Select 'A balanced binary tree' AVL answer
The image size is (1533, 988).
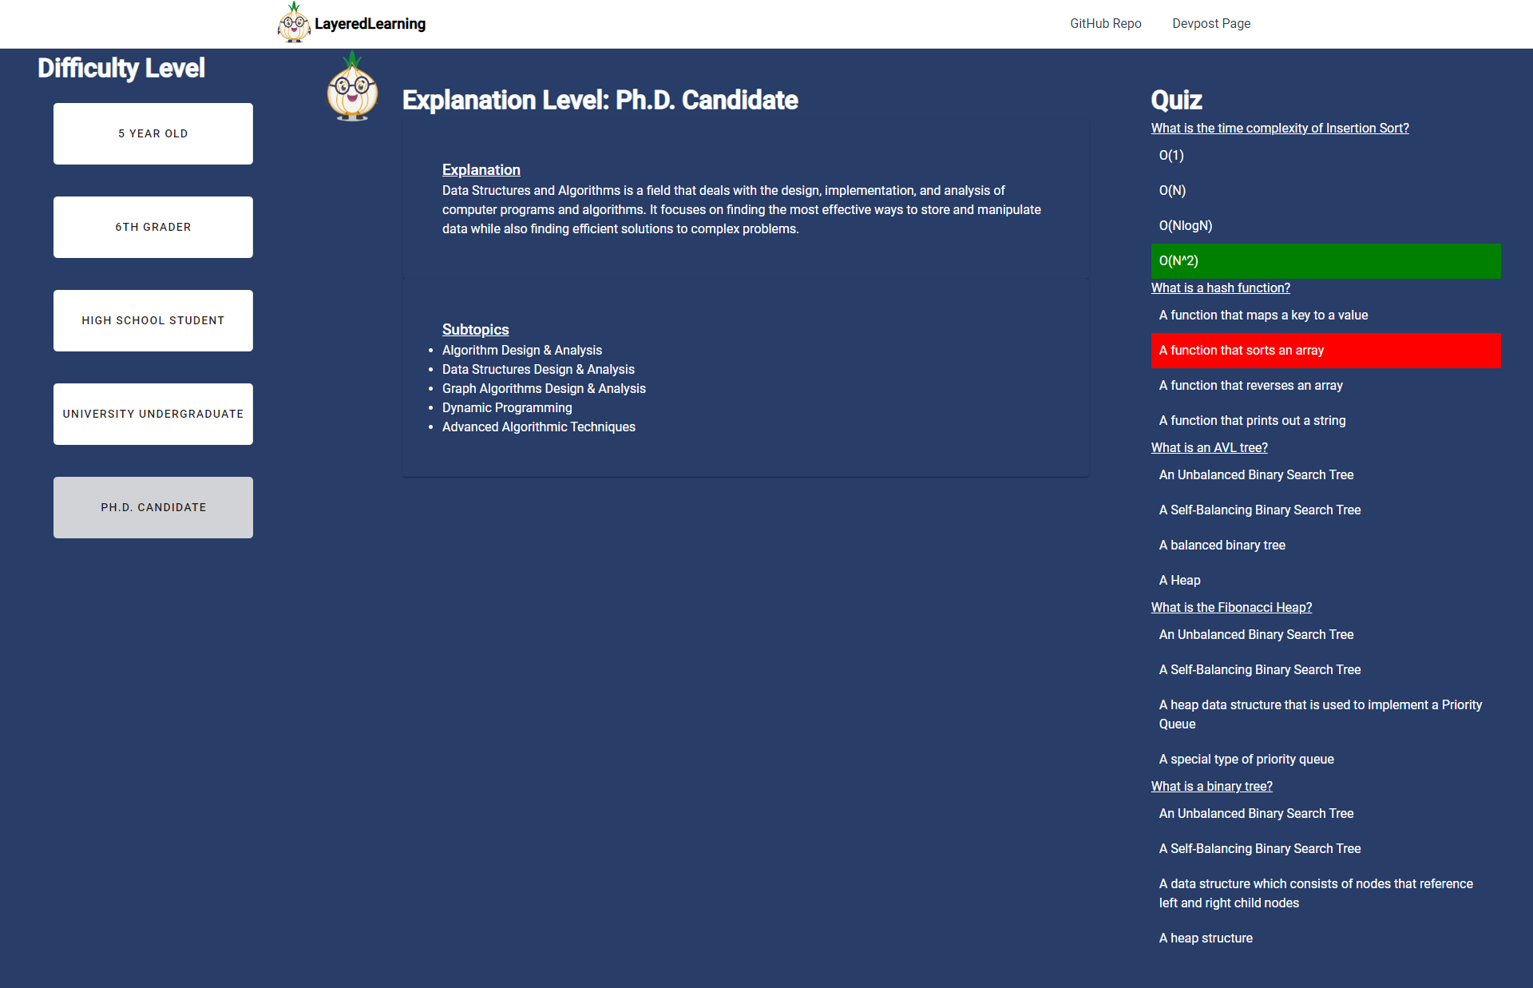click(x=1222, y=546)
